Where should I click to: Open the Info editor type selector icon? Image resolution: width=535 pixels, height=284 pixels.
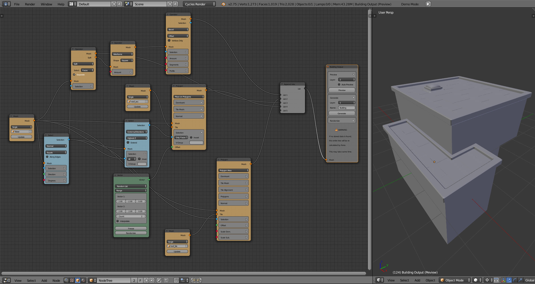click(x=7, y=4)
